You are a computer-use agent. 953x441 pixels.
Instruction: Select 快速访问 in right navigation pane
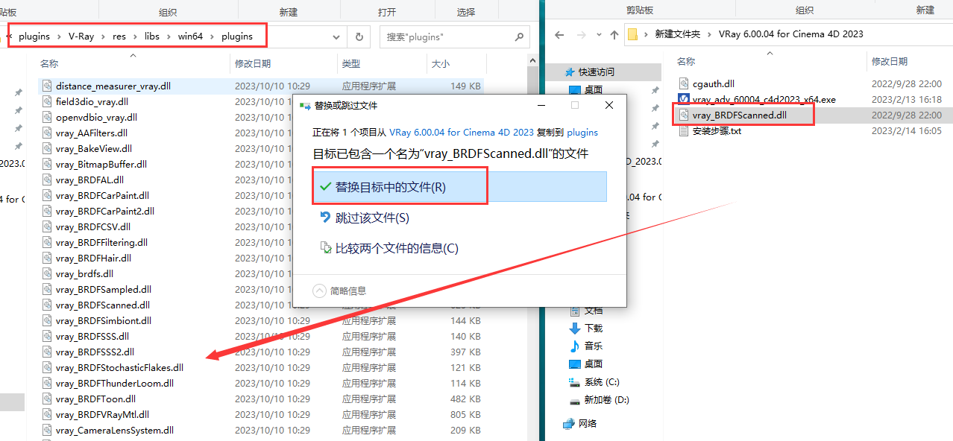pos(597,72)
